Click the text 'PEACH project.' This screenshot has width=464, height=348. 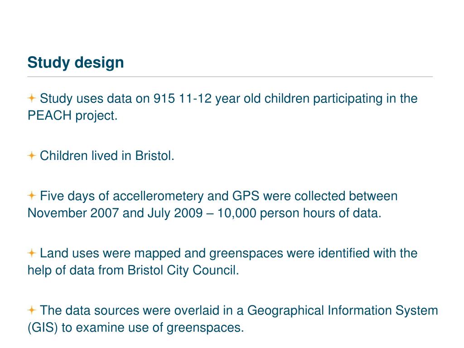click(72, 116)
